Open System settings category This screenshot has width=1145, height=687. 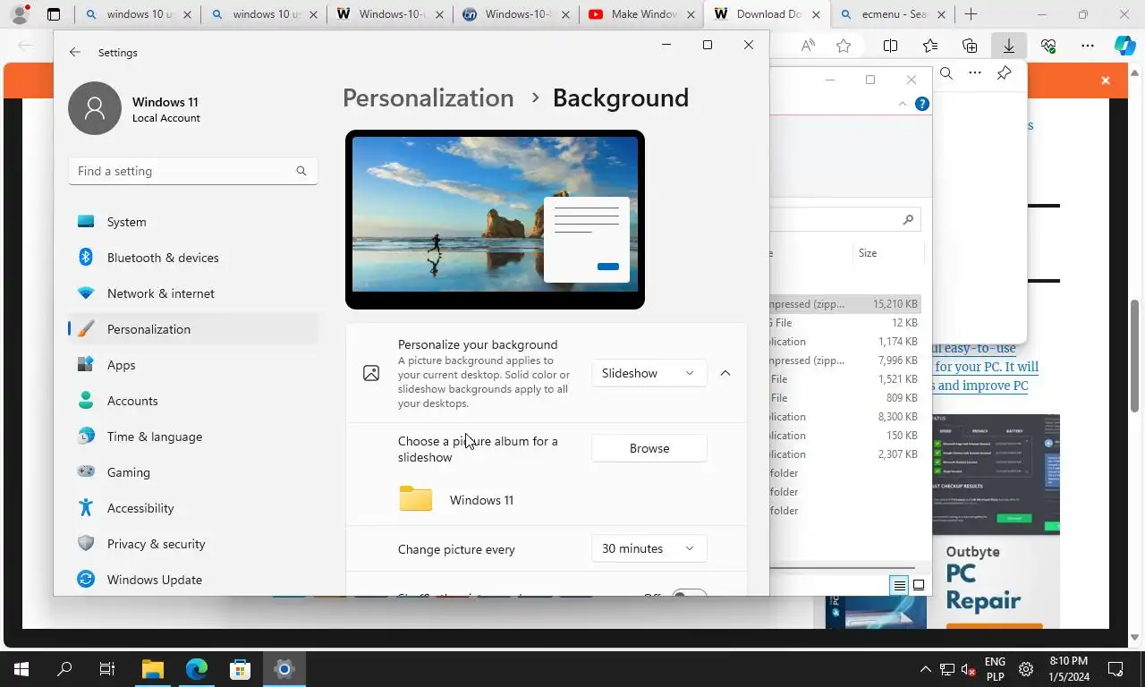pos(193,222)
